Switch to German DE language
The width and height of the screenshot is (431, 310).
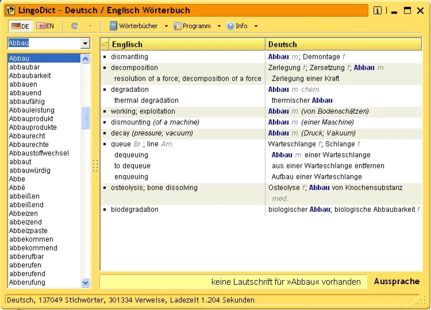pos(20,26)
